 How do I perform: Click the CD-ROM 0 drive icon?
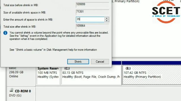point(11,90)
